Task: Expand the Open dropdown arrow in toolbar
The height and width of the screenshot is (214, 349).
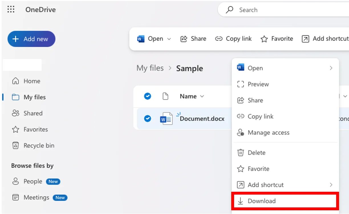Action: [x=169, y=39]
